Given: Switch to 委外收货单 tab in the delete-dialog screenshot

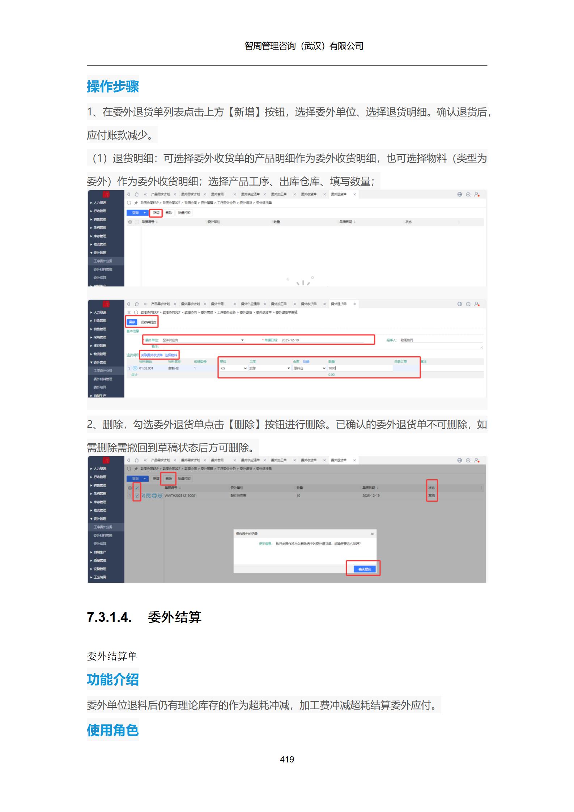Looking at the screenshot, I should (x=309, y=460).
